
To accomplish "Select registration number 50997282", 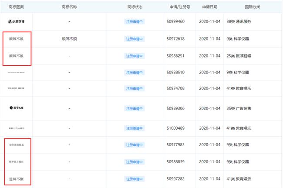I will tap(175, 179).
